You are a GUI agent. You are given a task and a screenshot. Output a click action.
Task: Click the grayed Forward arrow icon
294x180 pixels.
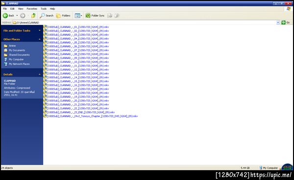pyautogui.click(x=23, y=16)
